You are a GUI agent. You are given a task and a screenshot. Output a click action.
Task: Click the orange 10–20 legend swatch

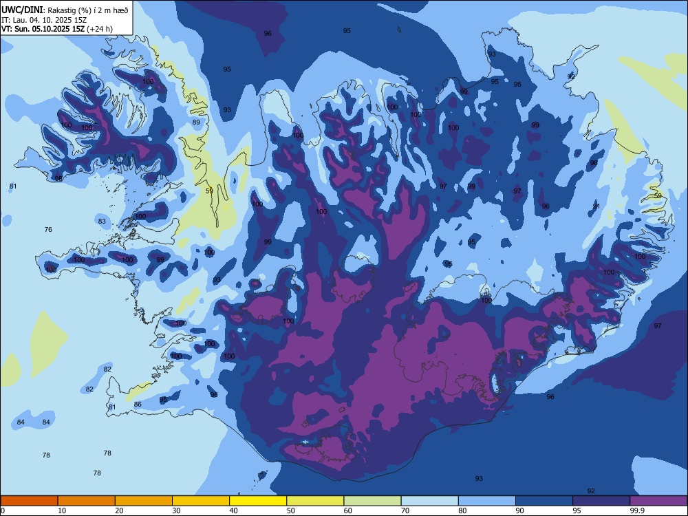tap(87, 501)
